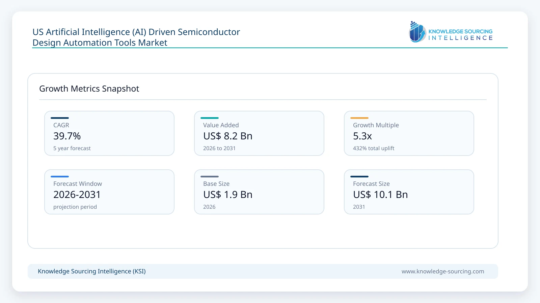Click the KNOWLEDGE SOURCING INTELLIGENCE logo text
This screenshot has width=540, height=303.
pyautogui.click(x=460, y=35)
